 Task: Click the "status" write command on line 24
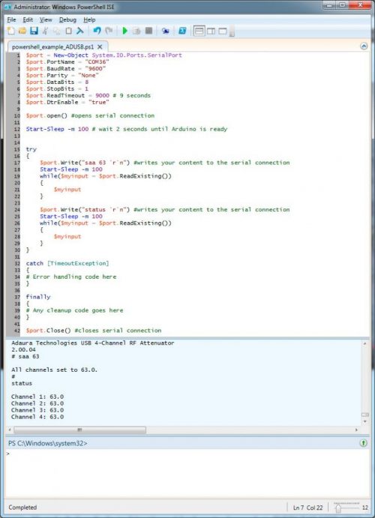165,209
